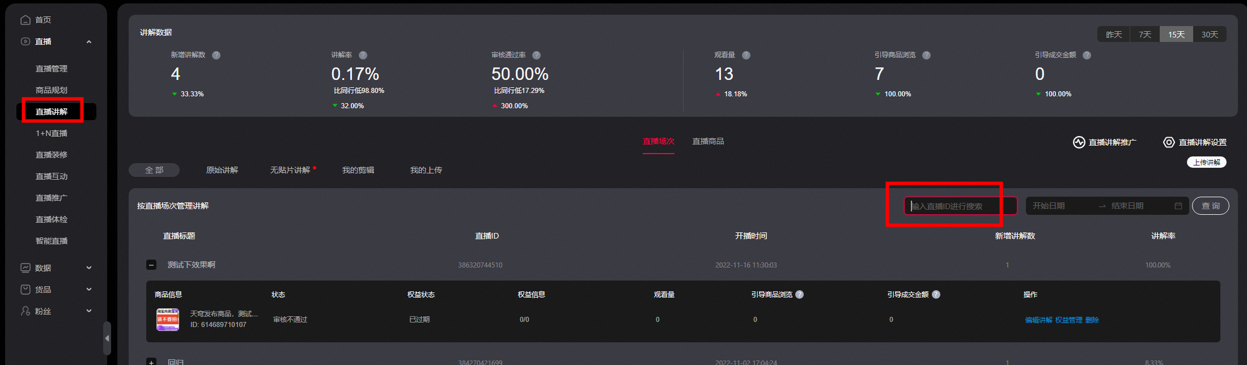Click help icon next to 讲解率
The image size is (1247, 365).
pyautogui.click(x=363, y=55)
